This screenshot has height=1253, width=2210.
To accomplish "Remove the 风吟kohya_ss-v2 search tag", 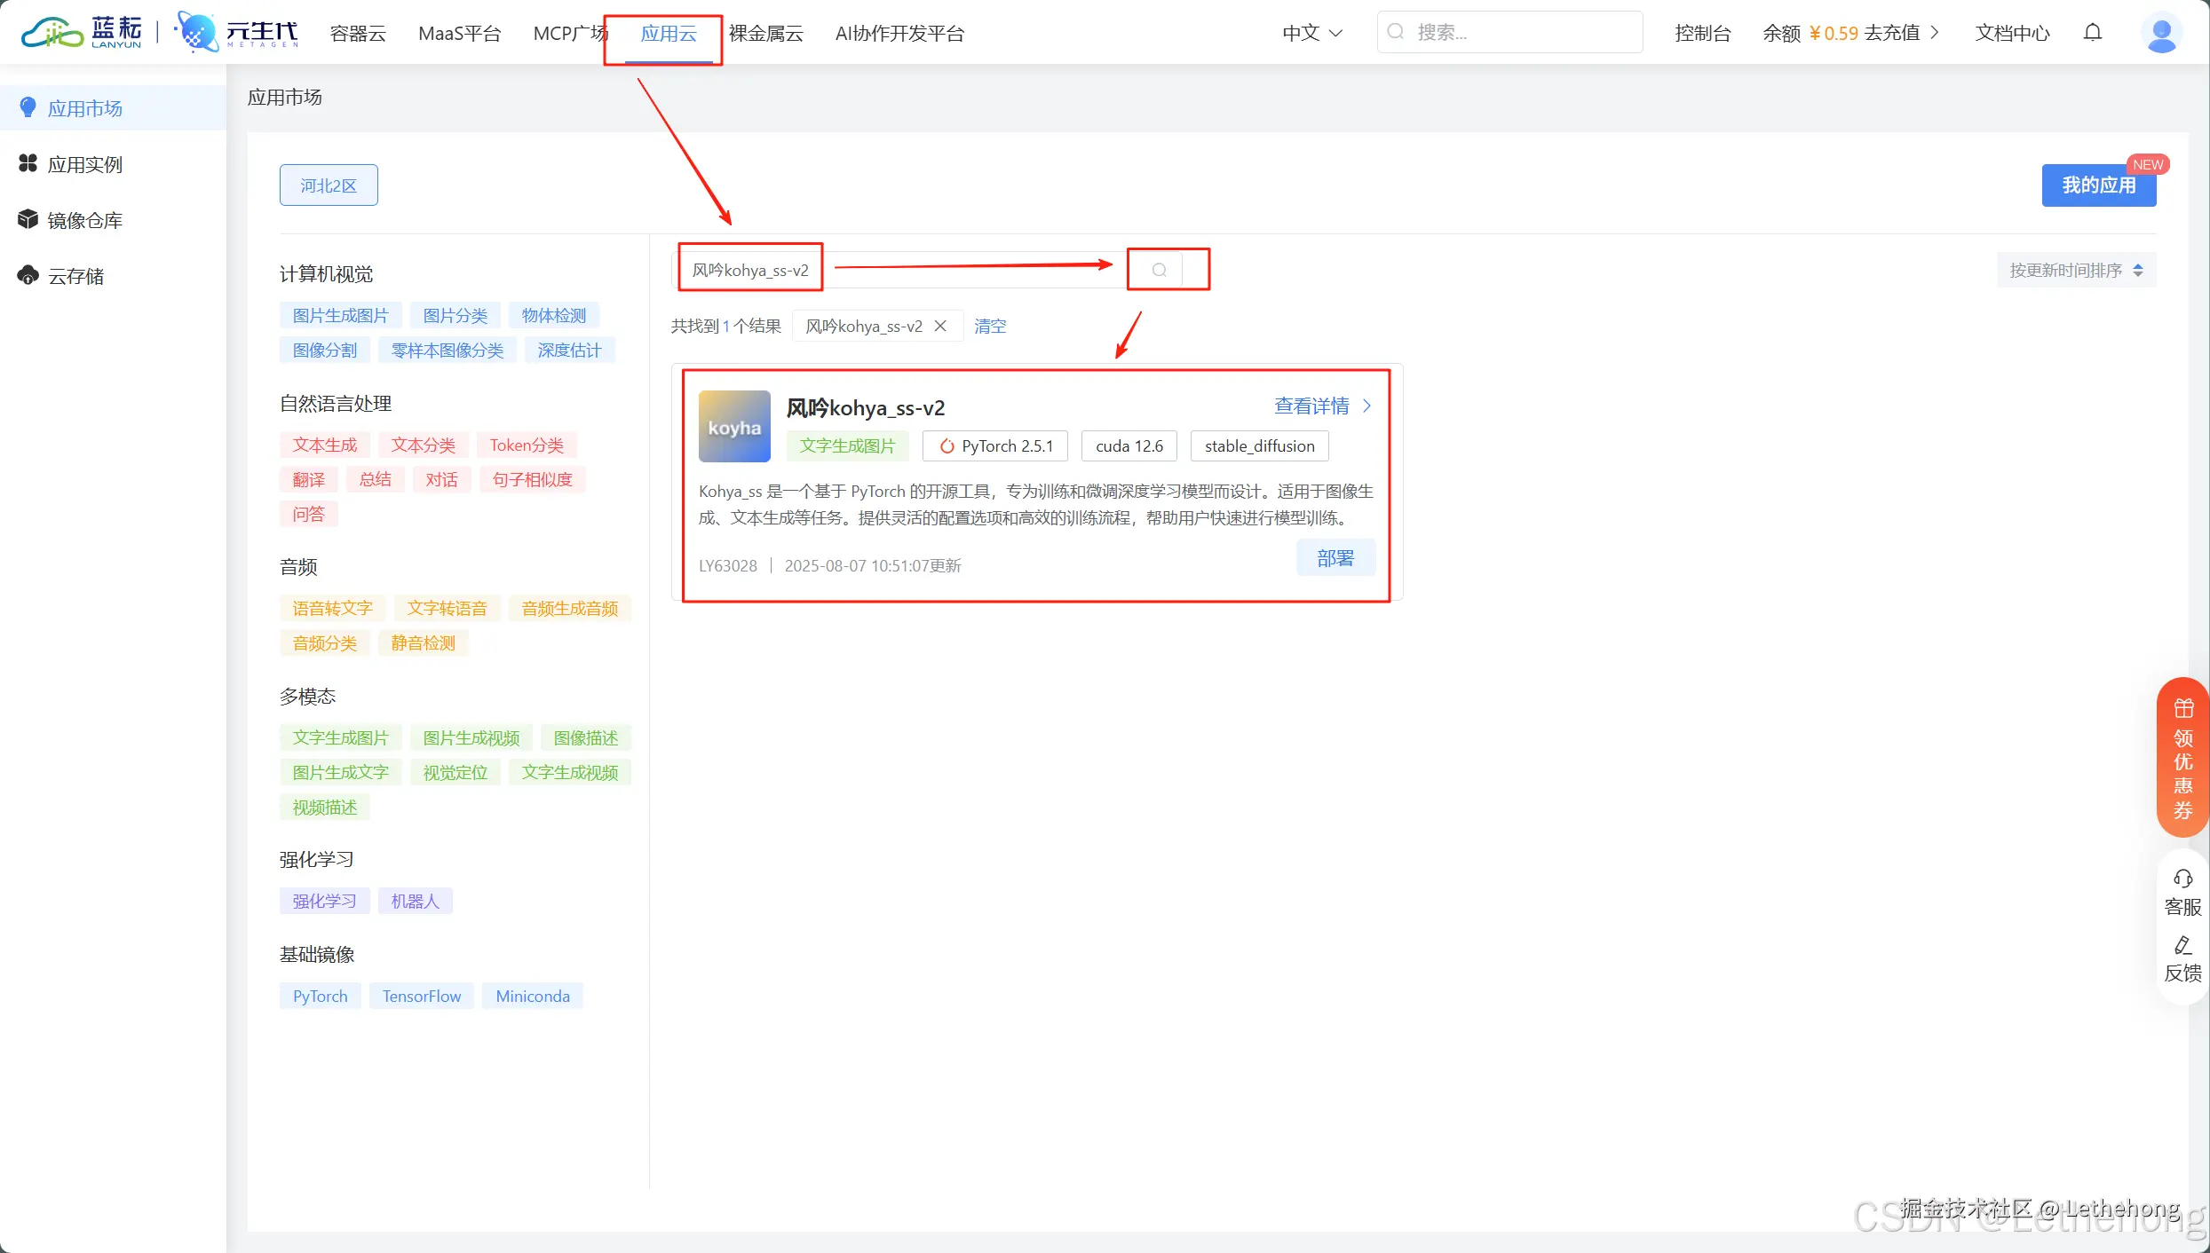I will pos(940,326).
